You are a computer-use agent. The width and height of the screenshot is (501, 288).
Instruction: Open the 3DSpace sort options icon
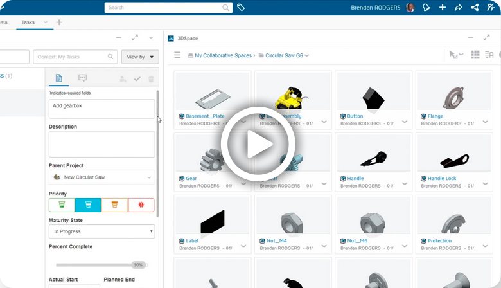(x=489, y=55)
